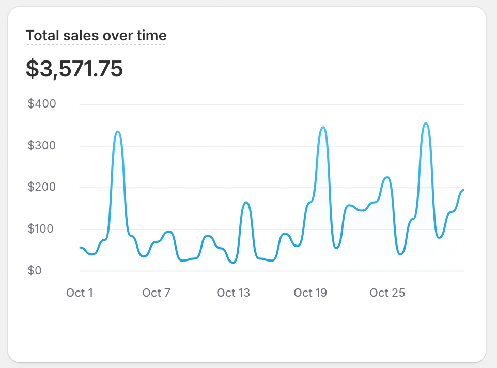Viewport: 497px width, 368px height.
Task: Click the Oct 25 date label
Action: tap(387, 293)
